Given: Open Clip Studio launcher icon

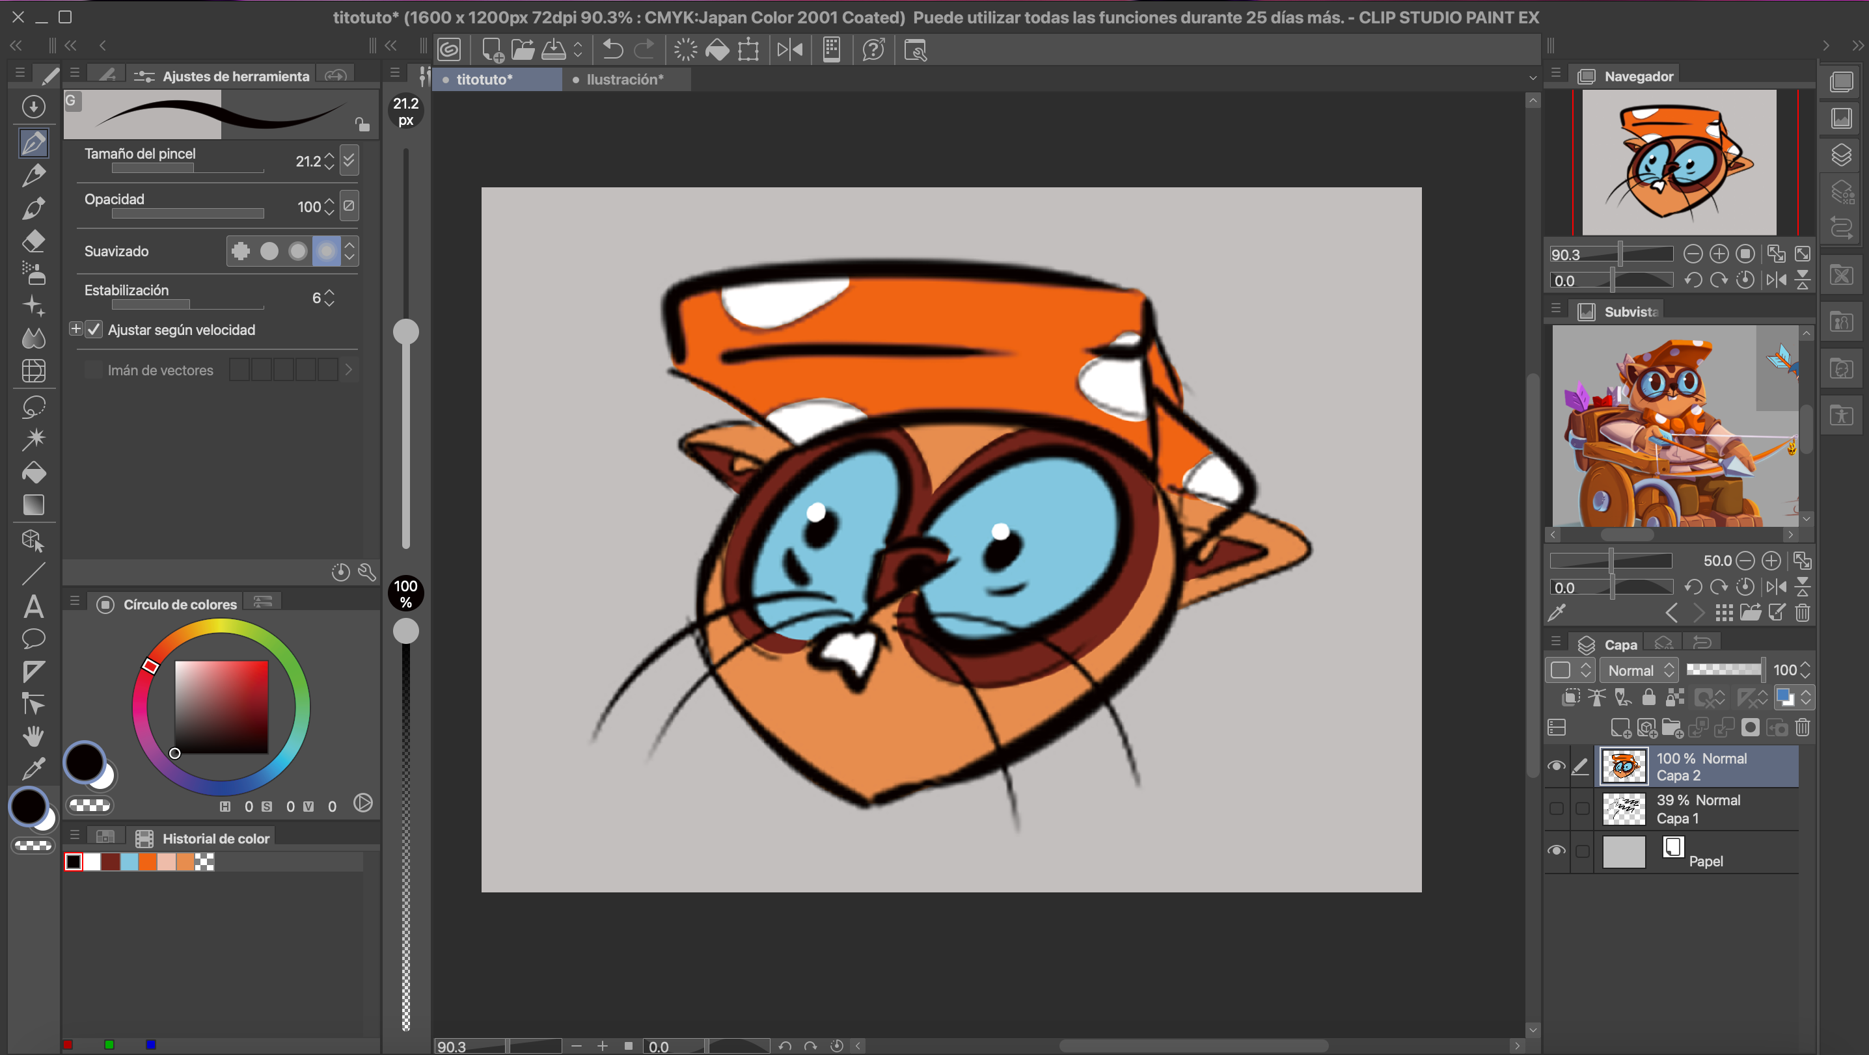Looking at the screenshot, I should [450, 49].
